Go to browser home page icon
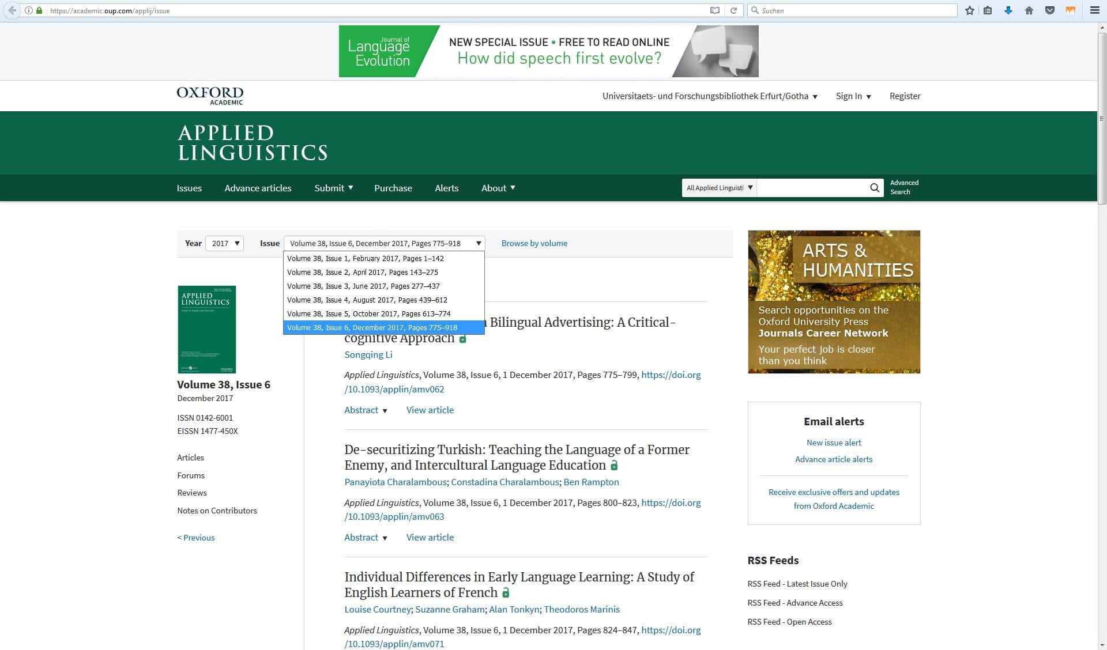The height and width of the screenshot is (650, 1107). [1029, 10]
